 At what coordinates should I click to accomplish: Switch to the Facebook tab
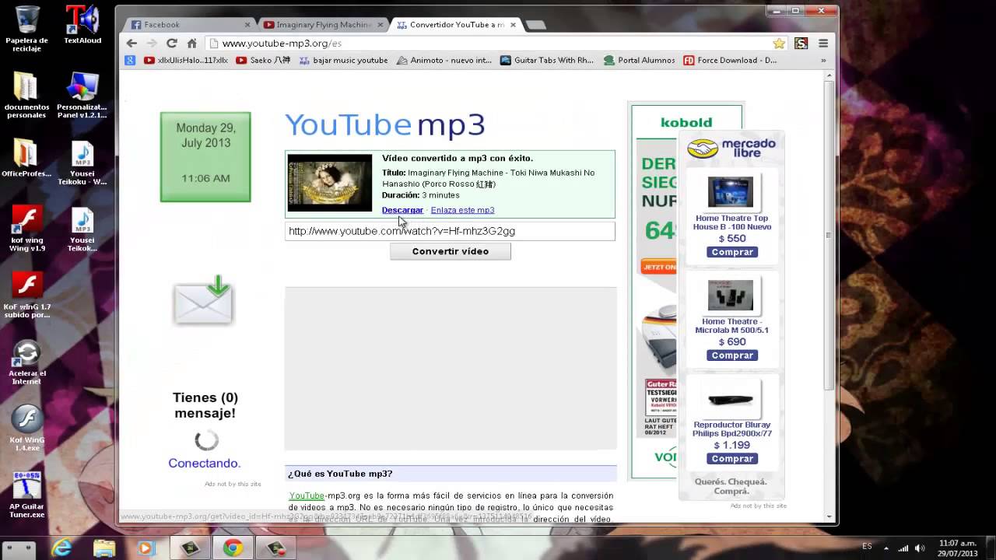191,25
